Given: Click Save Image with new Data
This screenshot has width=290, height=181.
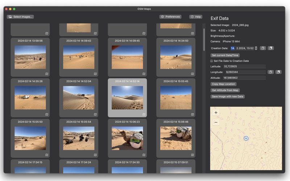Looking at the screenshot, I should 228,97.
